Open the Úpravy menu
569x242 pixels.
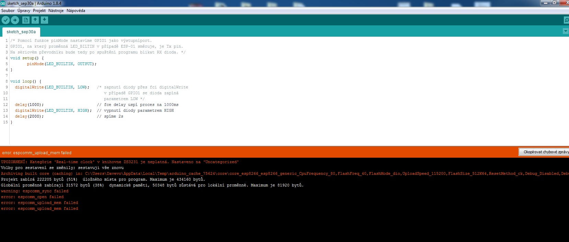(x=24, y=11)
